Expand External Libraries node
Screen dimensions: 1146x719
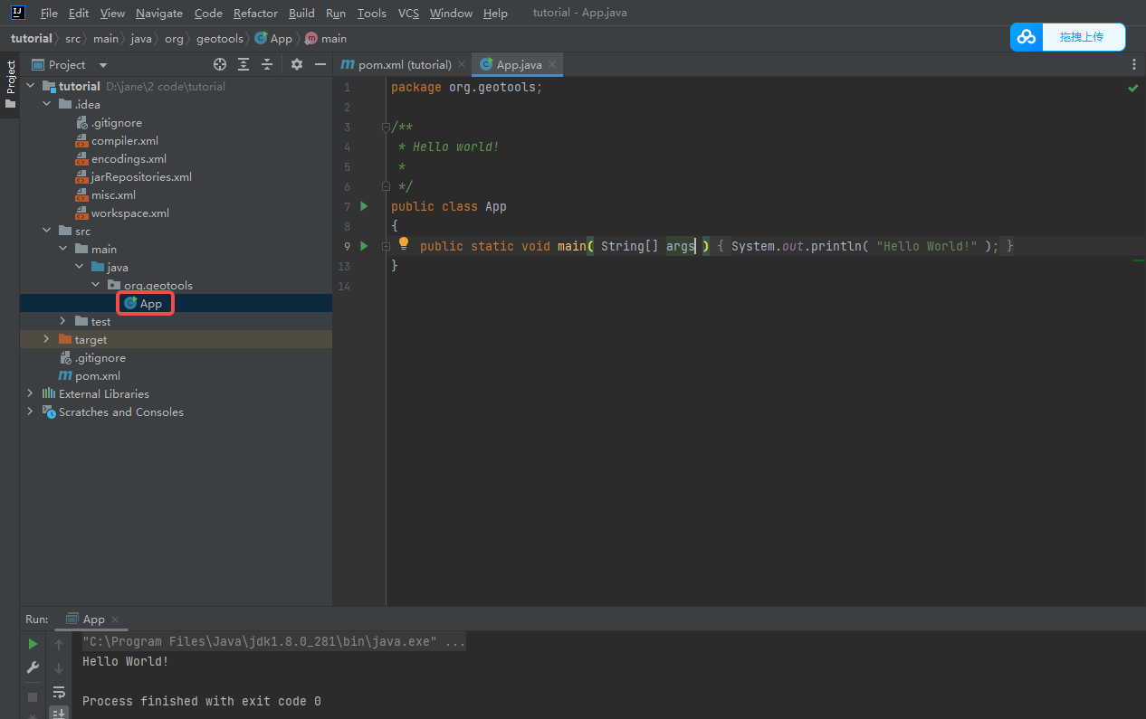31,393
